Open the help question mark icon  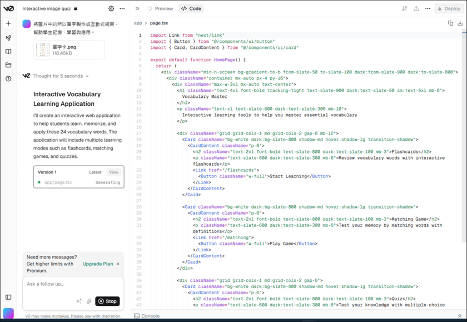pyautogui.click(x=8, y=78)
